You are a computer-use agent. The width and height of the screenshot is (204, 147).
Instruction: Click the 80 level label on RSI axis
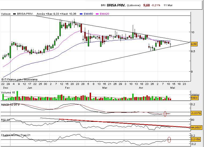pyautogui.click(x=192, y=120)
